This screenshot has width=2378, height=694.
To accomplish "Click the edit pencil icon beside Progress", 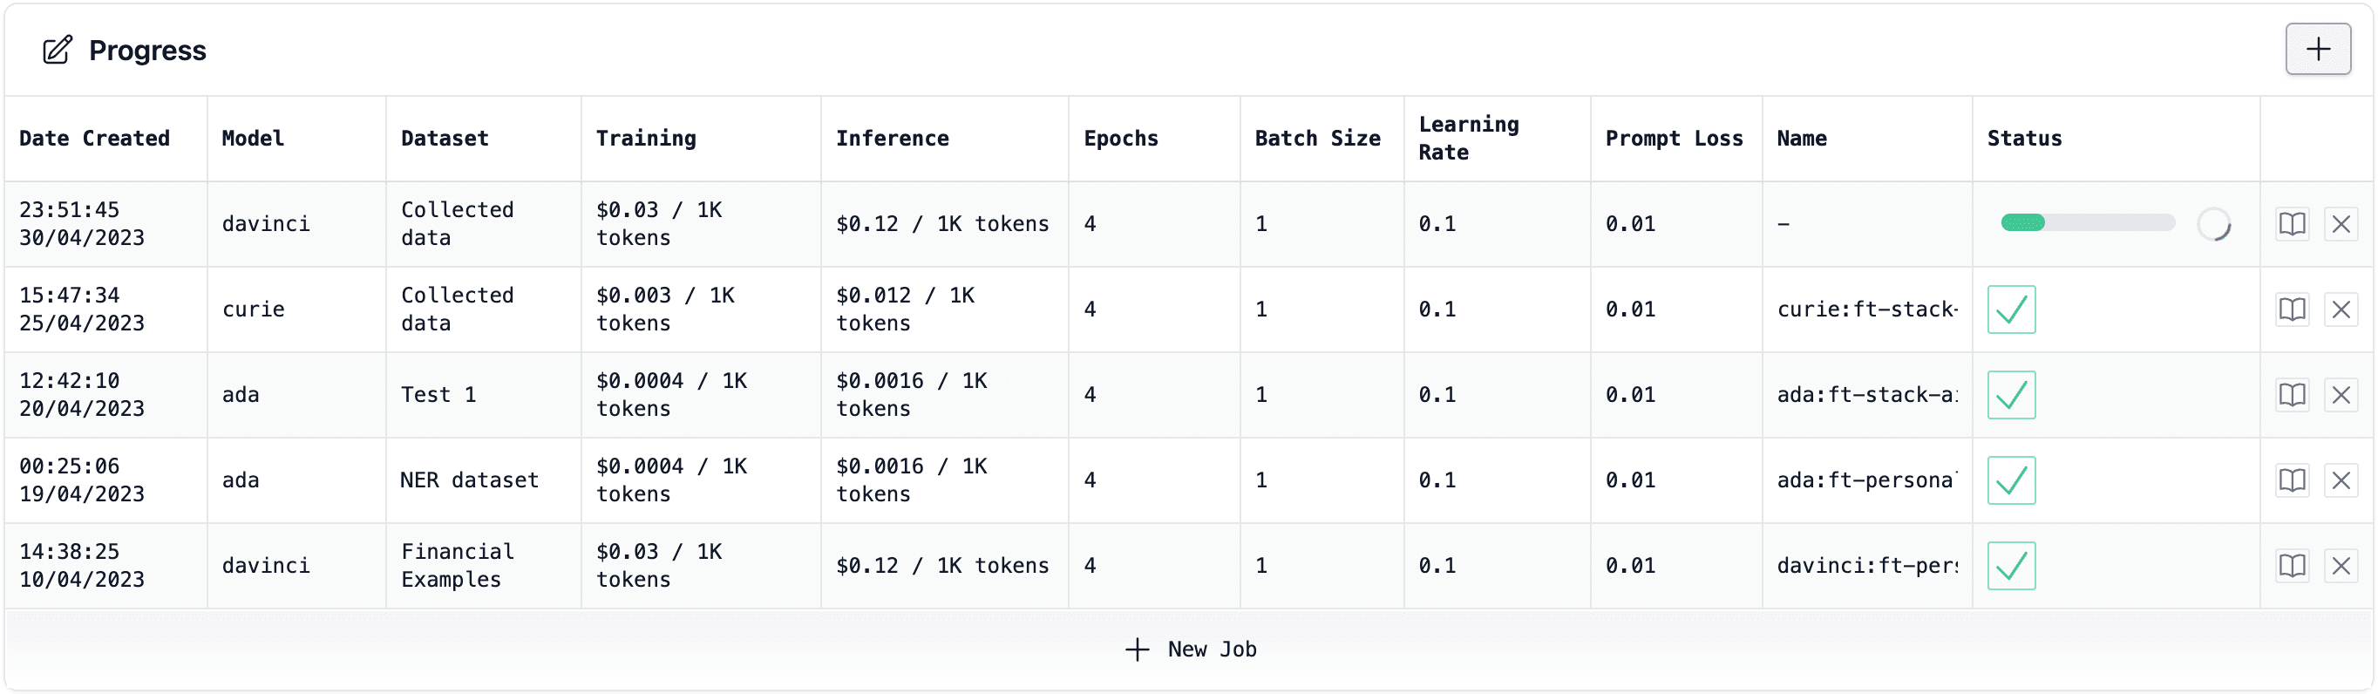I will 58,50.
